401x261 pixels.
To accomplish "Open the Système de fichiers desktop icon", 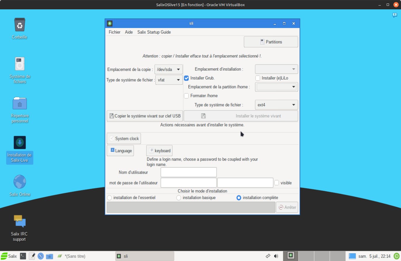I will pyautogui.click(x=20, y=64).
